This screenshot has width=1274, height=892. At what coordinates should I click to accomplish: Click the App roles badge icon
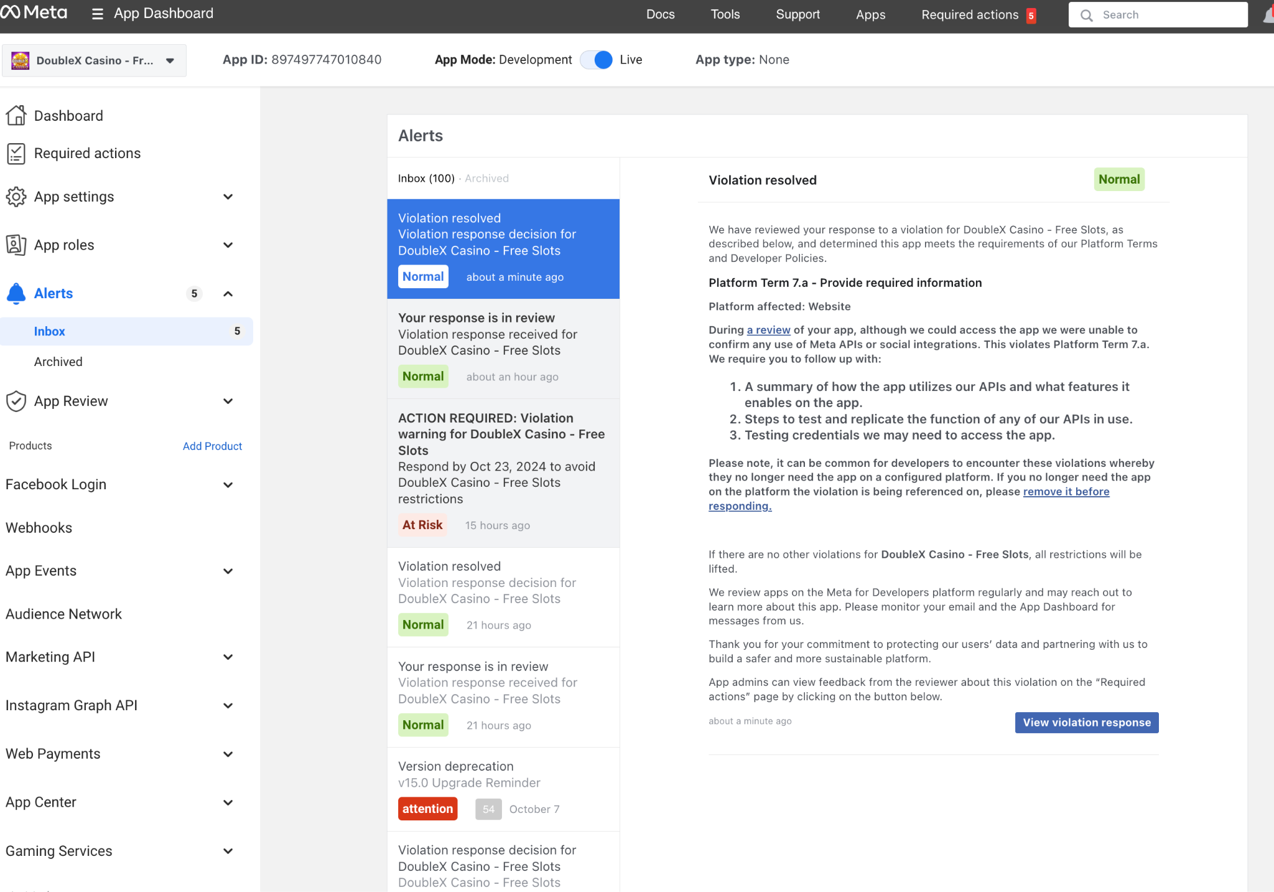[x=16, y=245]
